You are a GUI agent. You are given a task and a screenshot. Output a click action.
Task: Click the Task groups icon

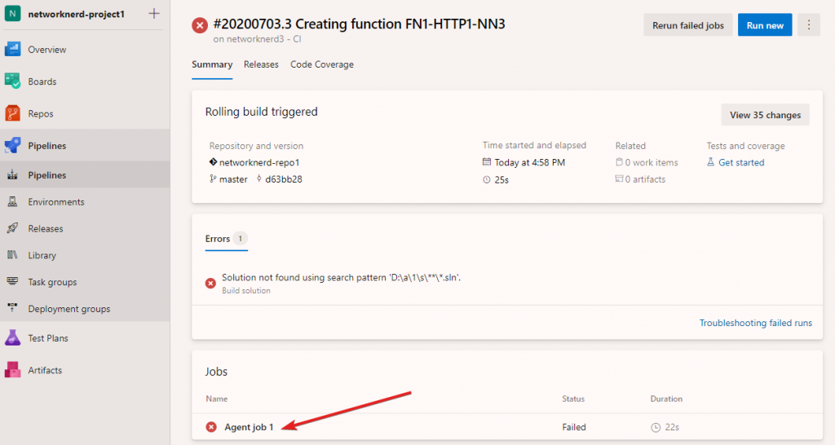click(x=12, y=281)
